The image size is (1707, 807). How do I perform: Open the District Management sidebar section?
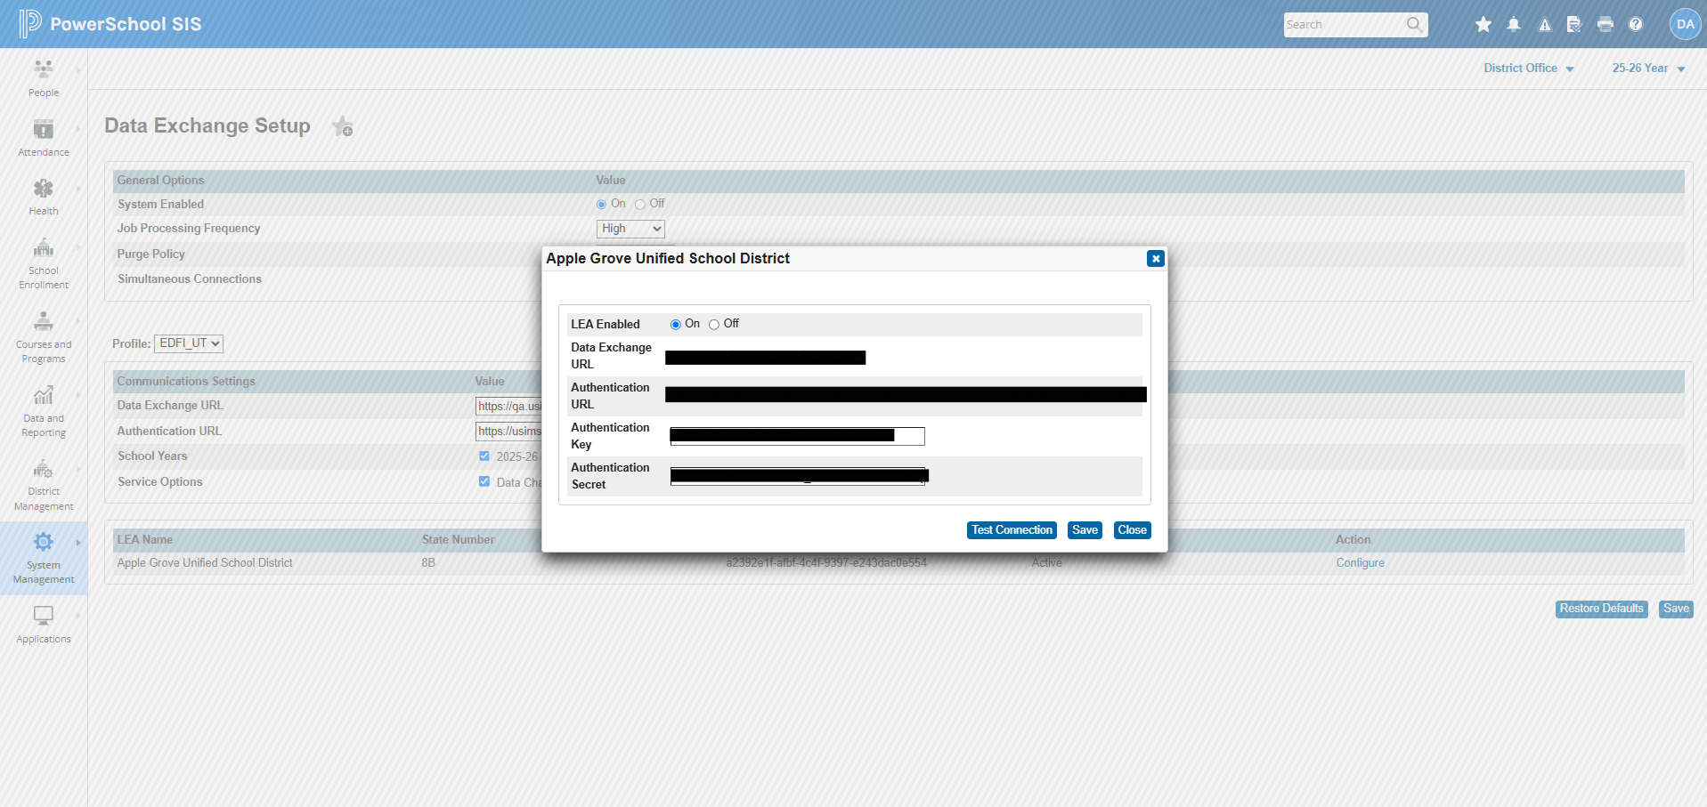[44, 485]
